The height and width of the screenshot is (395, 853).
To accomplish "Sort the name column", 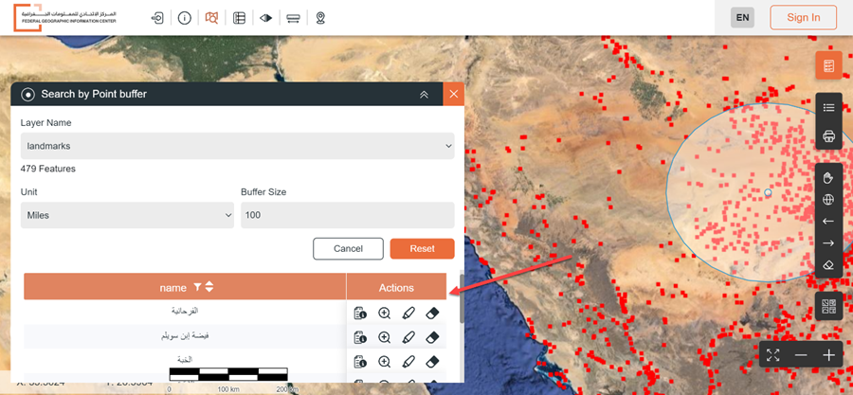I will pos(209,287).
